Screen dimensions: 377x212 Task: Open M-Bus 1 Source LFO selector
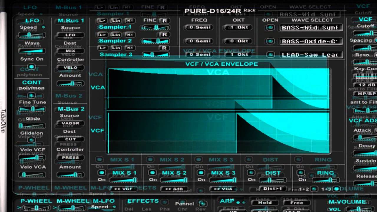tap(70, 35)
